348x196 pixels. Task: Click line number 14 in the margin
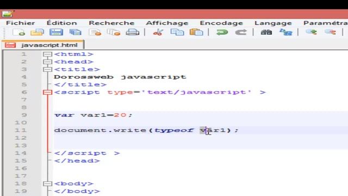coord(21,153)
